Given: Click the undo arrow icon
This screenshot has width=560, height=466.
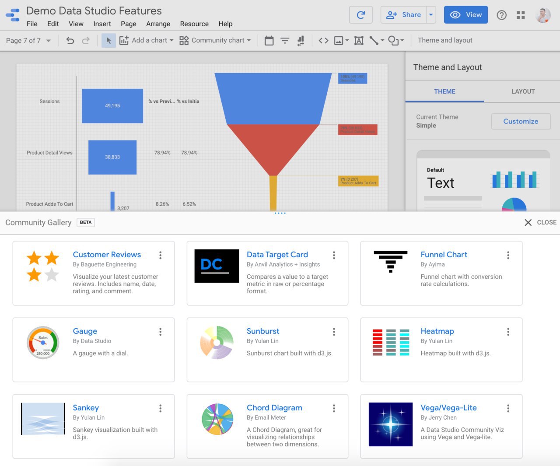Looking at the screenshot, I should 70,40.
